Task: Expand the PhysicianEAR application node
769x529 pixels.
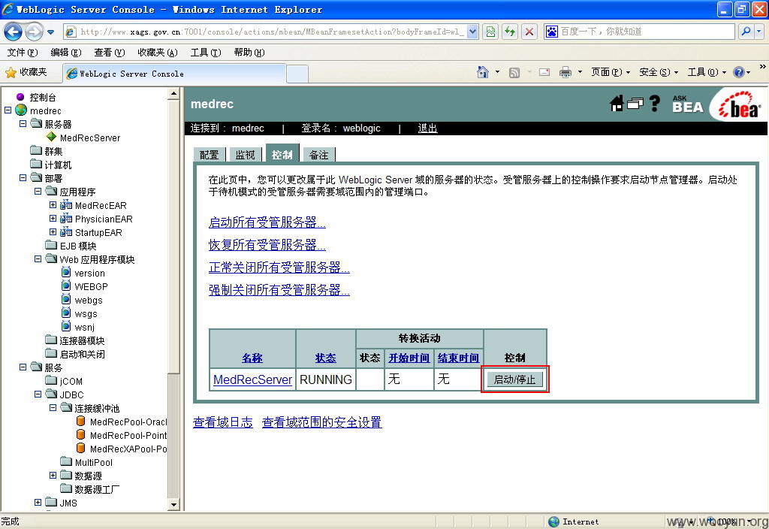Action: click(53, 218)
